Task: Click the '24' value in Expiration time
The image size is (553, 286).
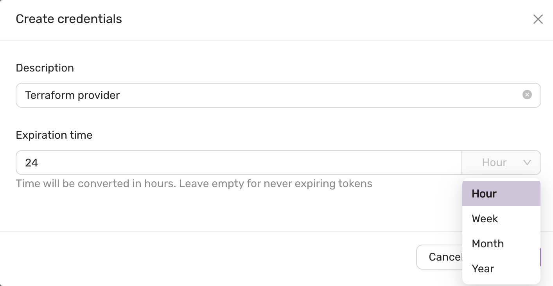Action: (32, 163)
